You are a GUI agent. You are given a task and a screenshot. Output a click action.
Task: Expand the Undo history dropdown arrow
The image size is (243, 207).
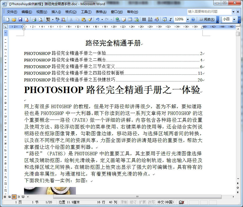tap(102, 19)
